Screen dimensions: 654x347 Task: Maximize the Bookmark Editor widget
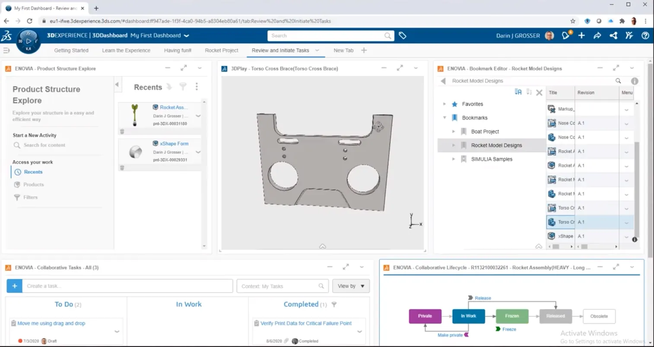(616, 68)
